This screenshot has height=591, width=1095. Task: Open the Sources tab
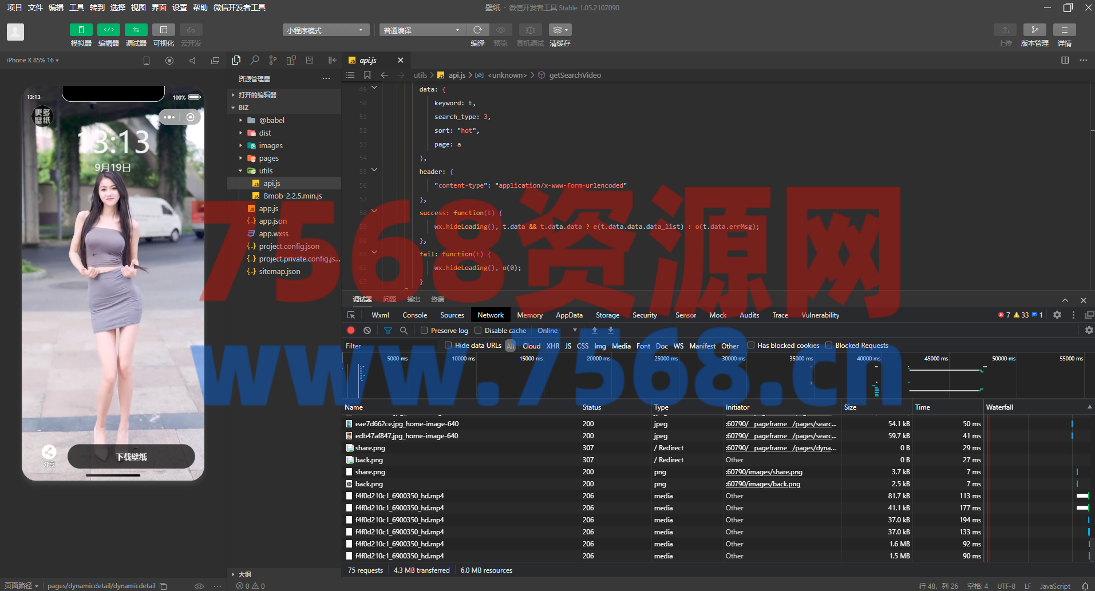click(x=452, y=315)
